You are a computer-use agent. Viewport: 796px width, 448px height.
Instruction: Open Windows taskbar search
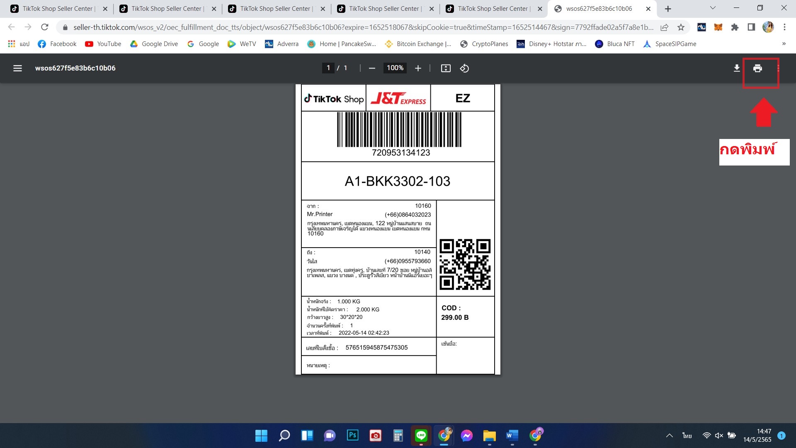(284, 436)
